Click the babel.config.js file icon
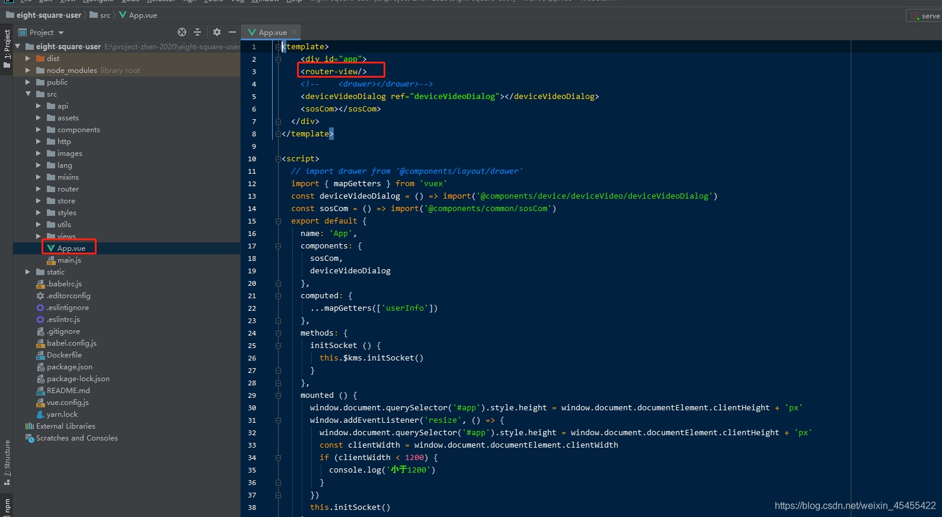 pos(40,343)
